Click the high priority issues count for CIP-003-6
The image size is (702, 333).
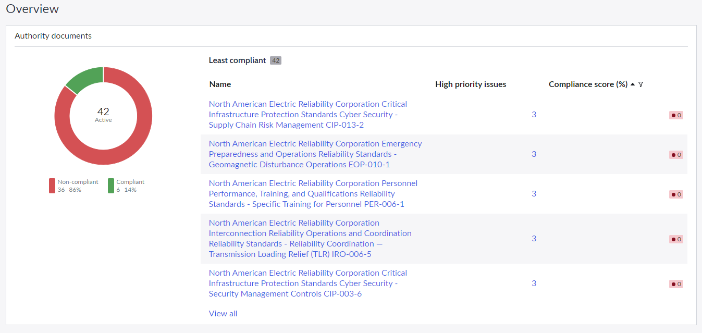point(534,283)
